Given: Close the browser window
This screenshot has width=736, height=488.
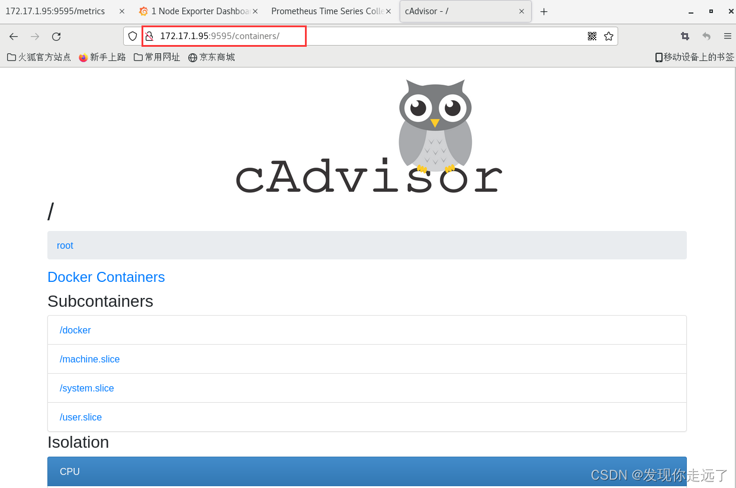Looking at the screenshot, I should [731, 11].
